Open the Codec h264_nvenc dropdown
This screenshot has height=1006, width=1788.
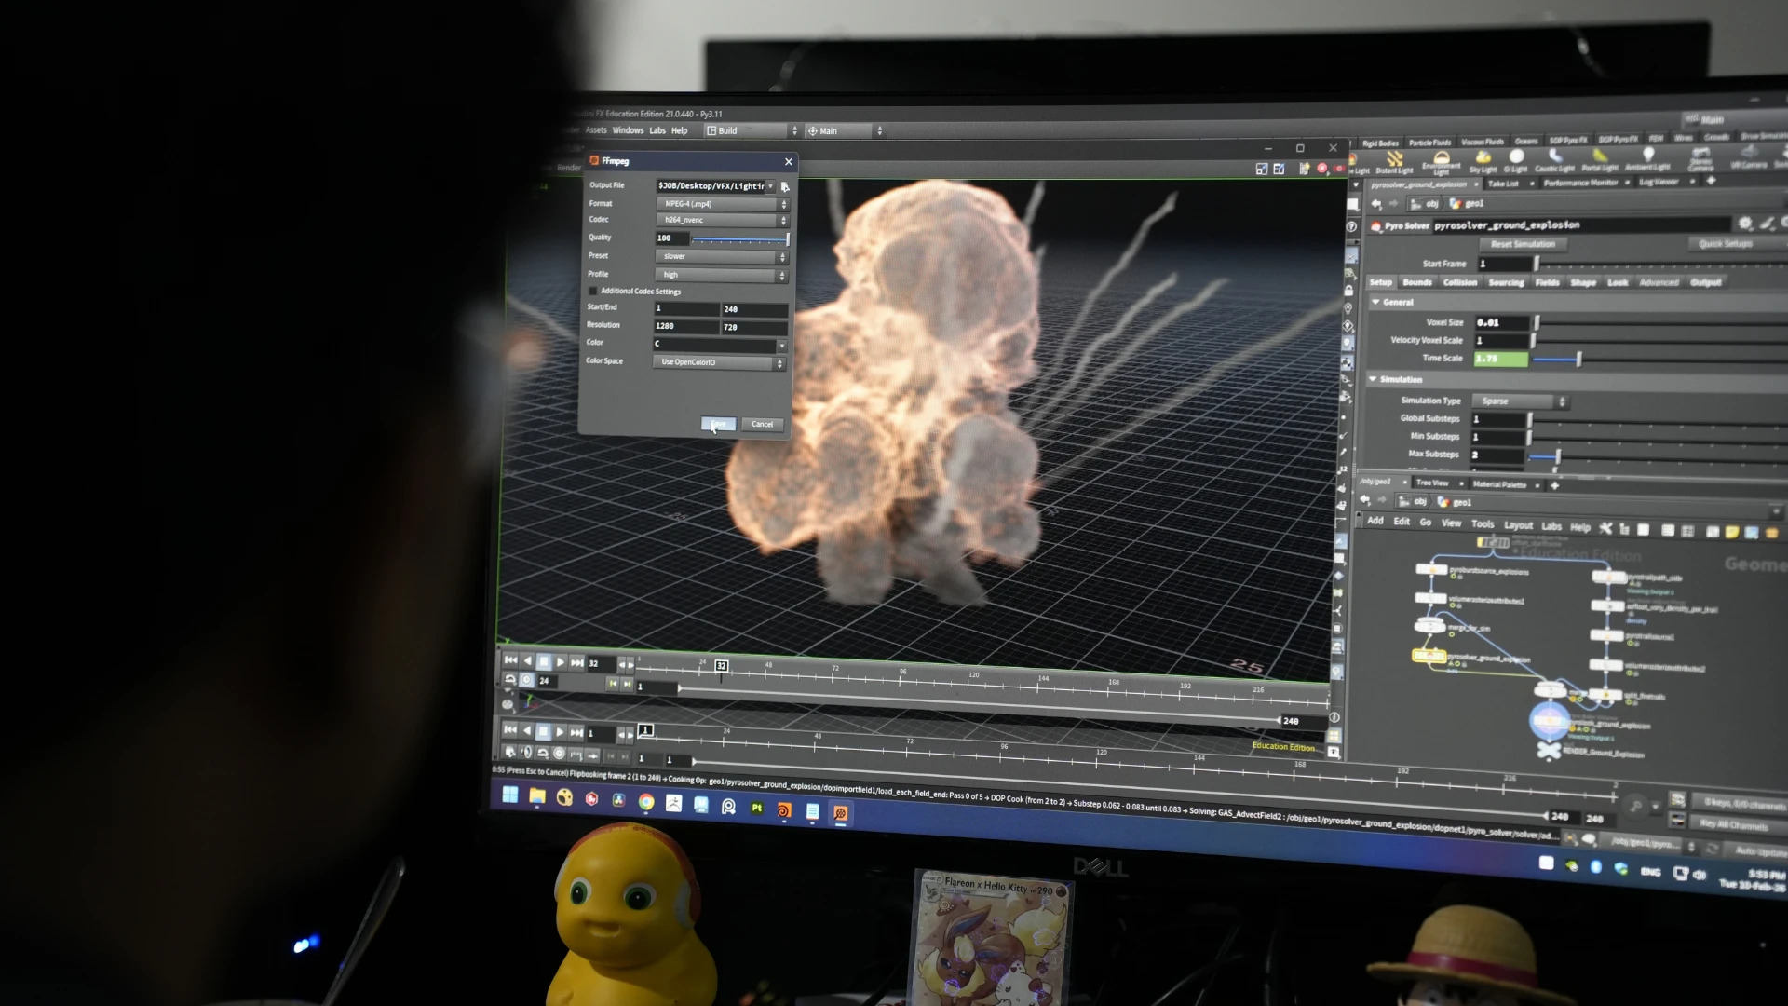point(722,220)
